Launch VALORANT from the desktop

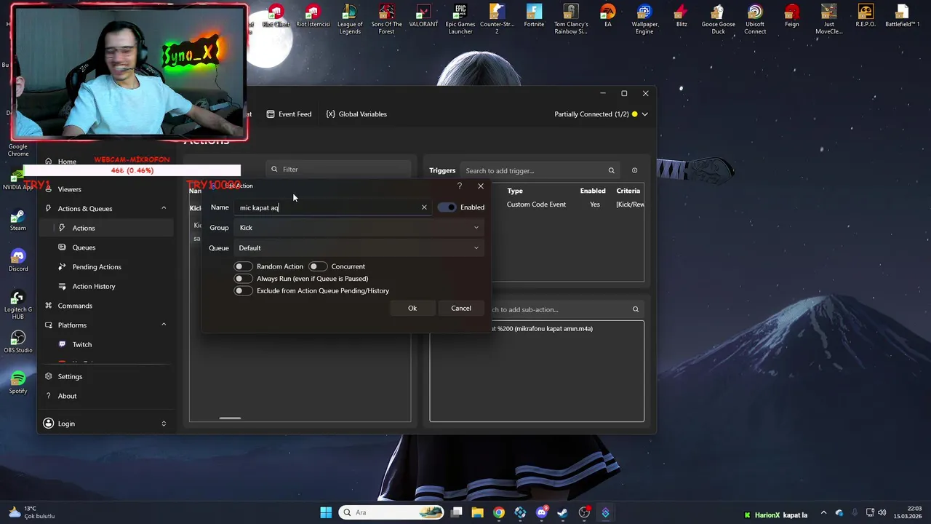tap(423, 16)
